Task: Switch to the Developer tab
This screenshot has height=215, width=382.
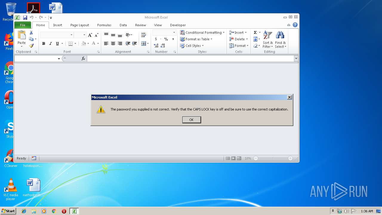Action: pos(178,25)
